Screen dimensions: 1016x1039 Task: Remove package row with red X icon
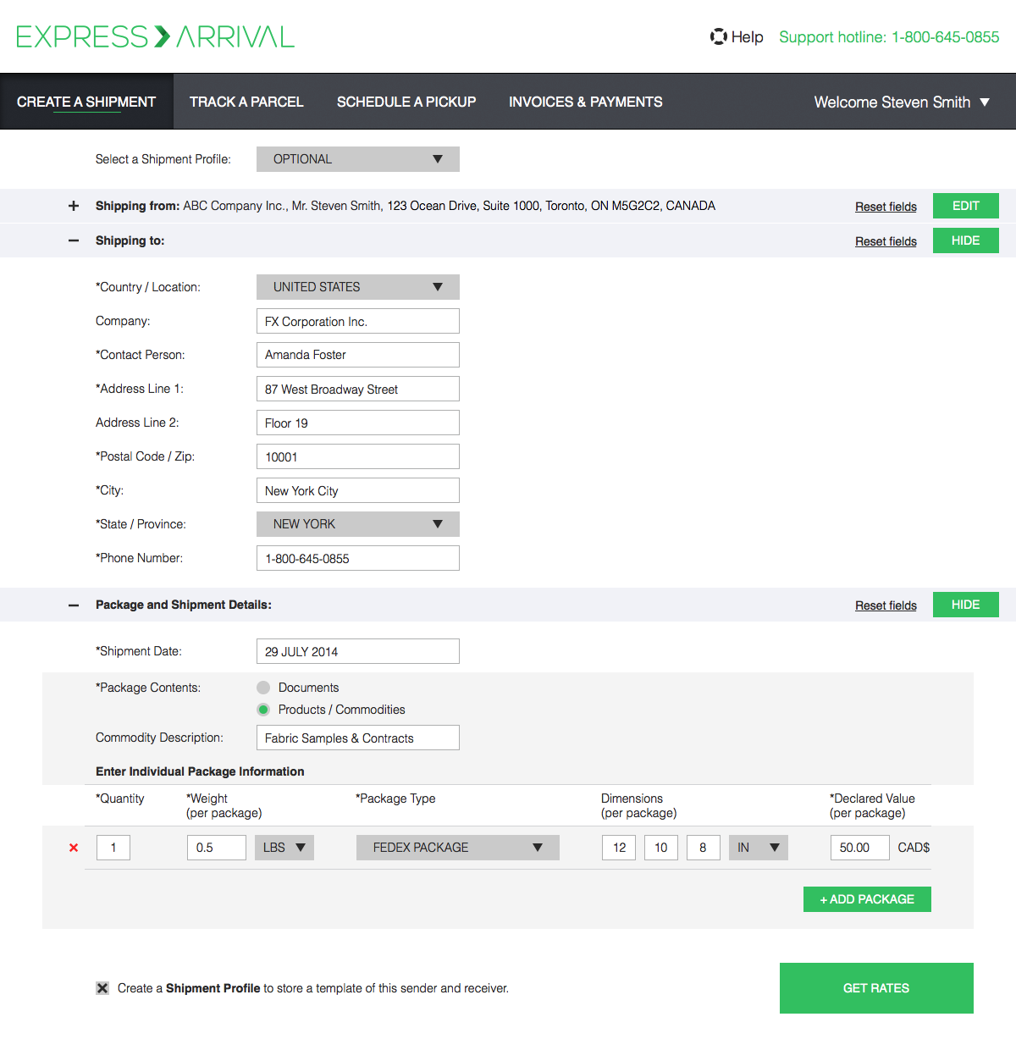click(x=74, y=848)
